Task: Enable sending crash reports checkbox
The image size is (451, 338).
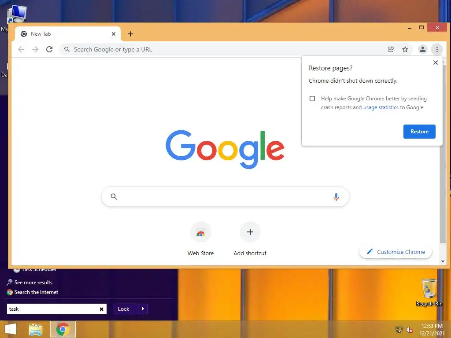Action: coord(312,99)
